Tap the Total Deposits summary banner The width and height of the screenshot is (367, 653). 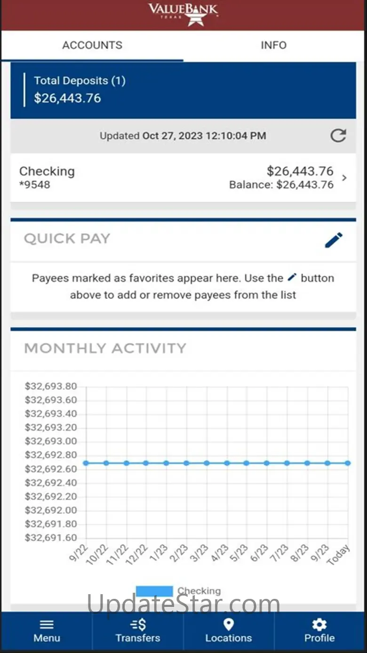coord(183,90)
